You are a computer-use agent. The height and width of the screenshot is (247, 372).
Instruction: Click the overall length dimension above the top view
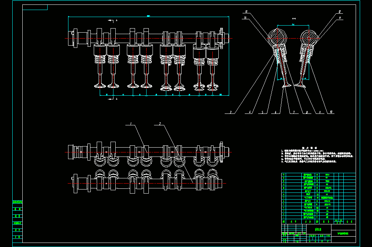(148, 16)
